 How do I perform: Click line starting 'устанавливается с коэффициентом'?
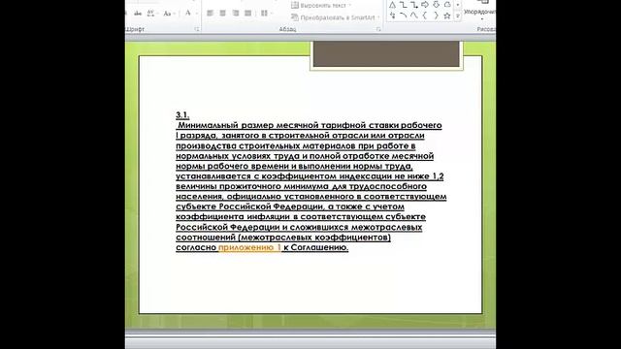point(310,176)
